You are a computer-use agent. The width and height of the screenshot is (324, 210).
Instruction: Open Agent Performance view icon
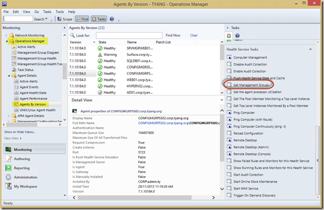click(x=16, y=99)
